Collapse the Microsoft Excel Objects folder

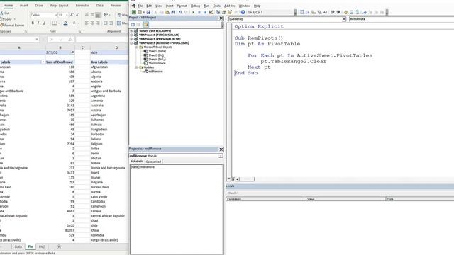click(136, 47)
